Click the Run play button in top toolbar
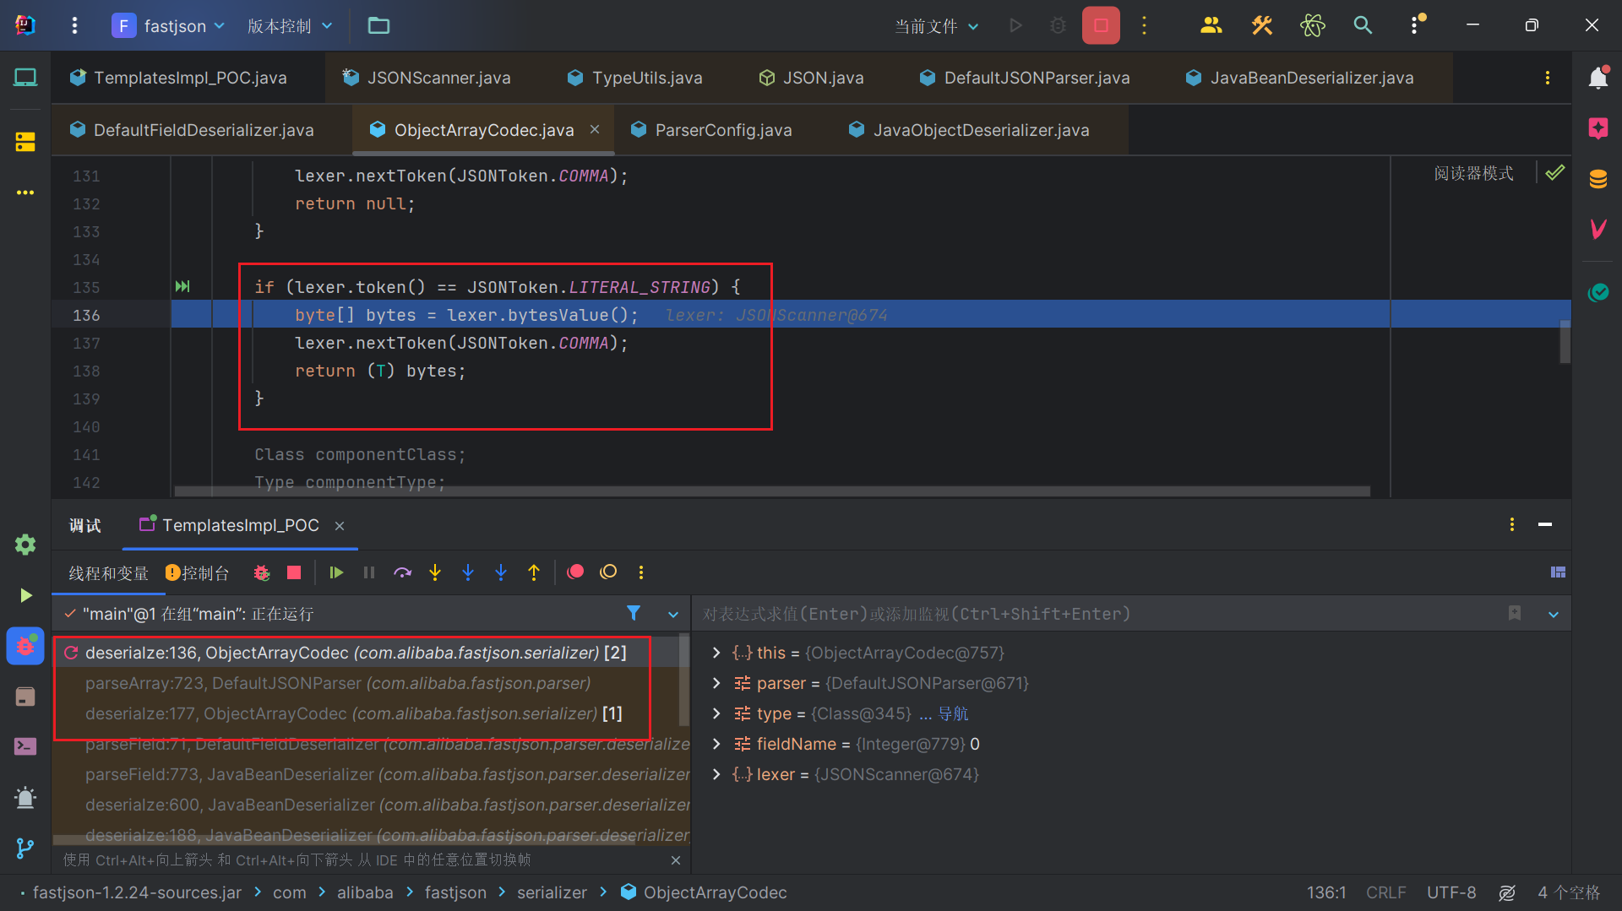This screenshot has width=1622, height=911. pyautogui.click(x=1015, y=25)
